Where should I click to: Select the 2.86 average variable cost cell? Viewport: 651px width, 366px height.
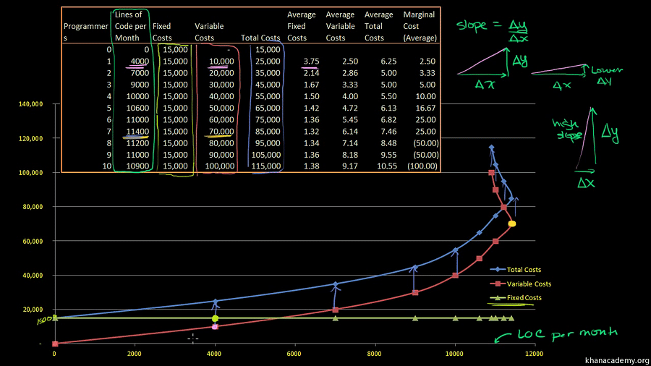pyautogui.click(x=350, y=73)
